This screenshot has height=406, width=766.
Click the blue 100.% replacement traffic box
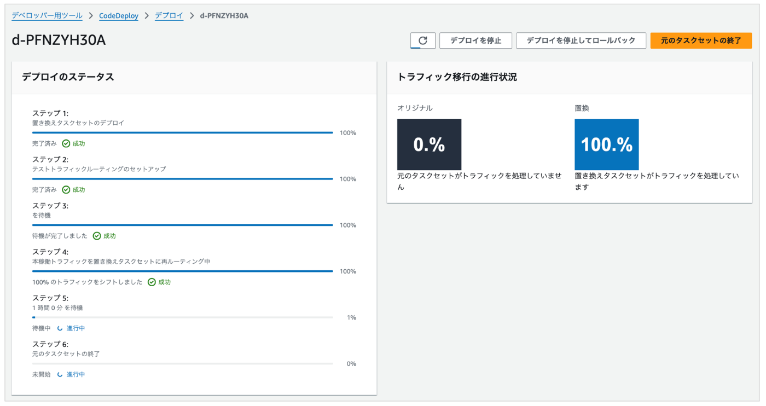tap(607, 144)
